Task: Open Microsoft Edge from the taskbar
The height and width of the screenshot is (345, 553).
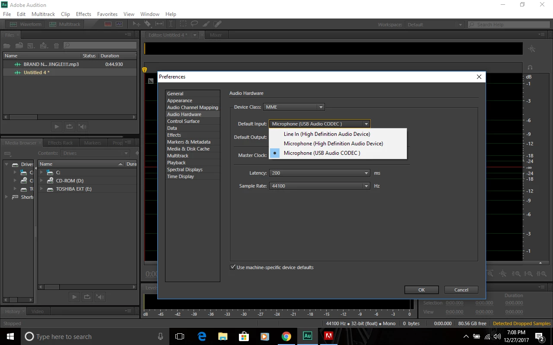Action: pyautogui.click(x=202, y=336)
